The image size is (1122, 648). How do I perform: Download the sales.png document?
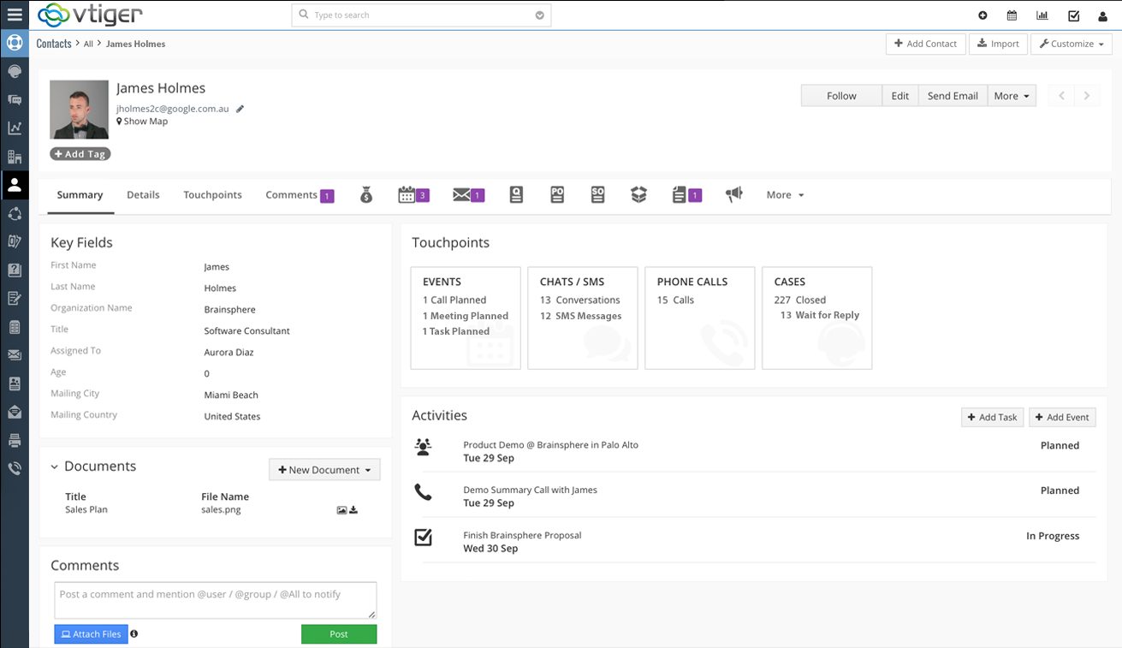(x=353, y=510)
